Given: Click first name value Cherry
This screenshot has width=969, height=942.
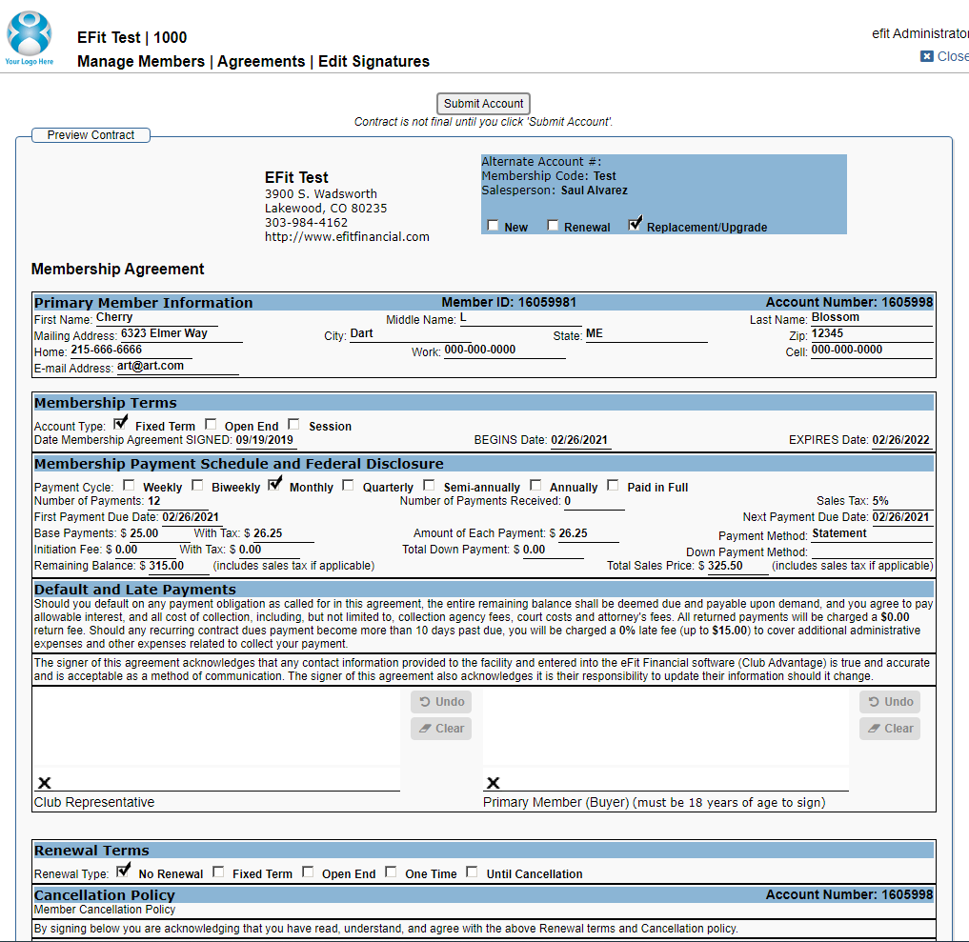Looking at the screenshot, I should [114, 317].
